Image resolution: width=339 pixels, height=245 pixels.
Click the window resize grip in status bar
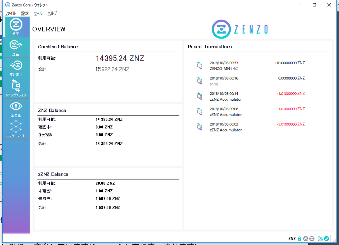tap(334, 240)
